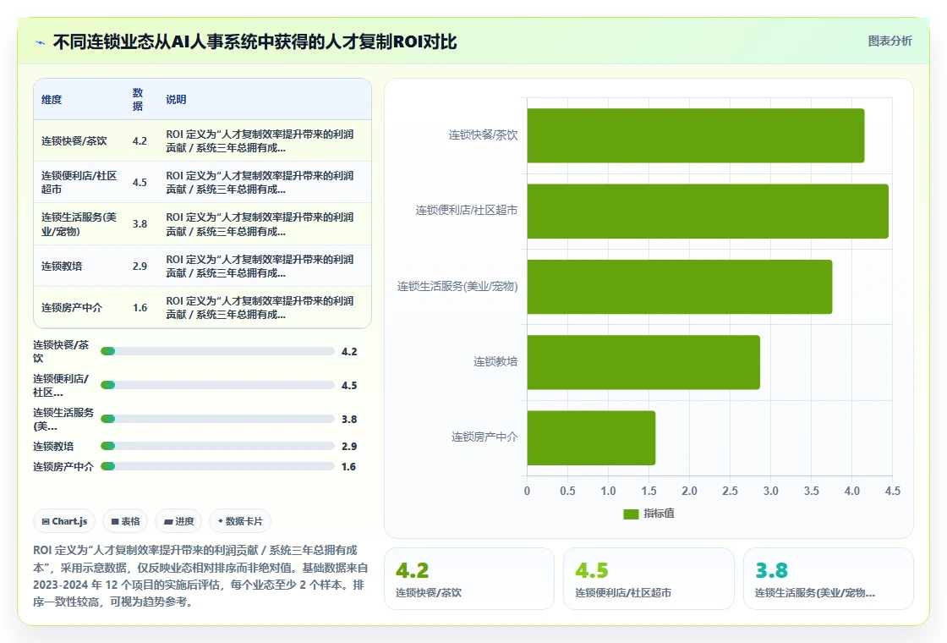Click the 维度 column header
947x643 pixels.
click(x=52, y=100)
